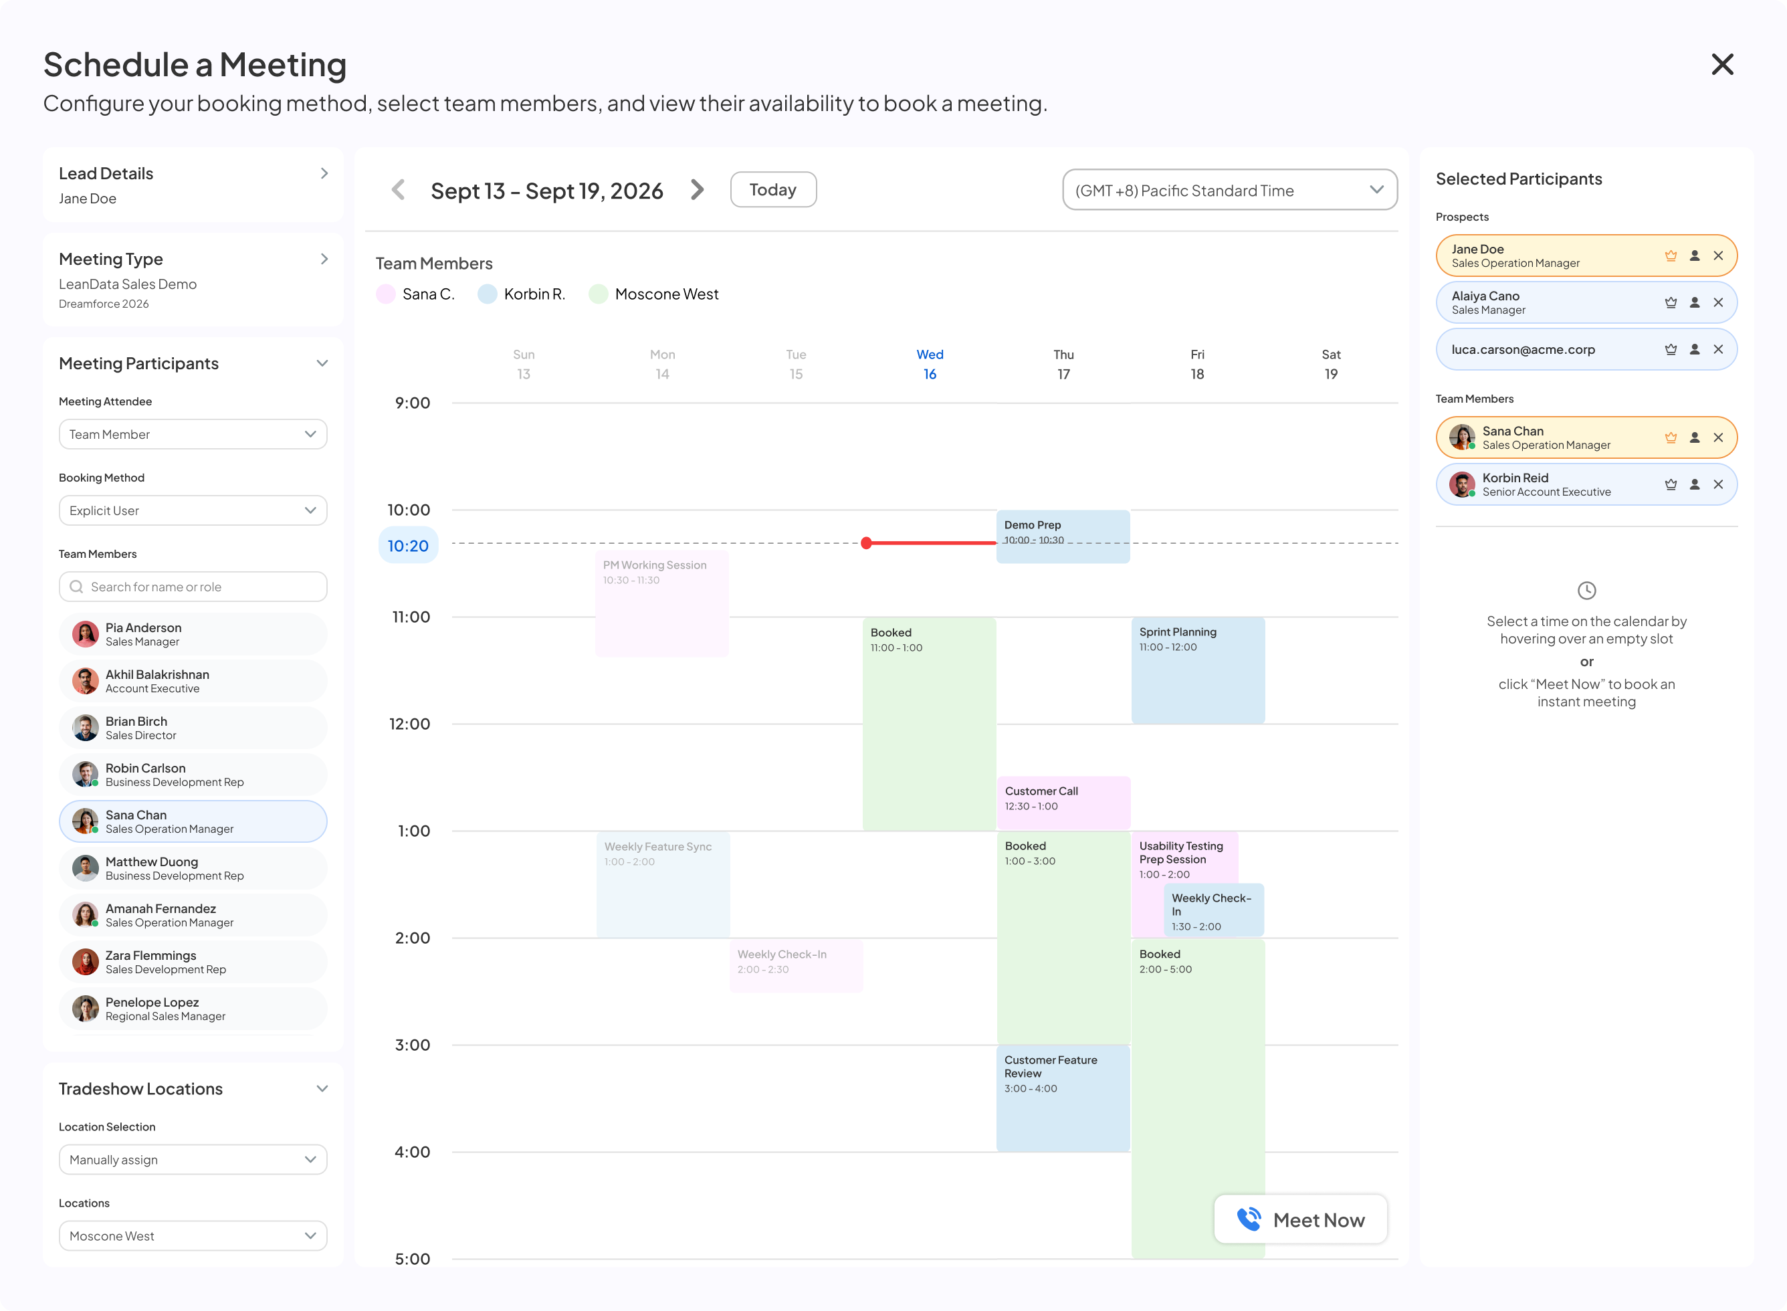The image size is (1787, 1311).
Task: Go to the previous week arrow
Action: pos(399,190)
